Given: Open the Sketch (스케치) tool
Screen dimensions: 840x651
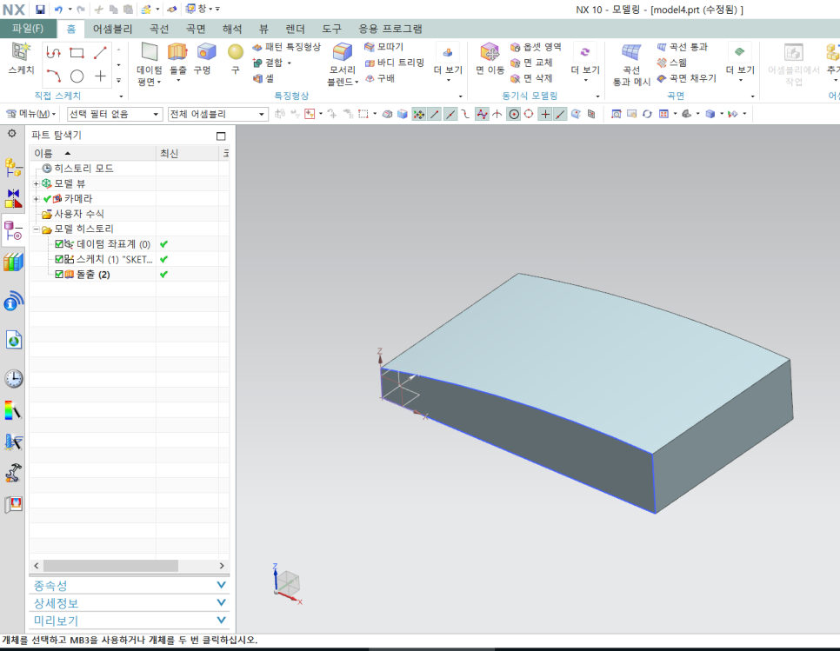Looking at the screenshot, I should (x=21, y=58).
